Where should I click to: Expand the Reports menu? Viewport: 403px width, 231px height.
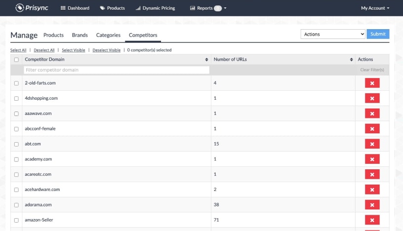208,8
